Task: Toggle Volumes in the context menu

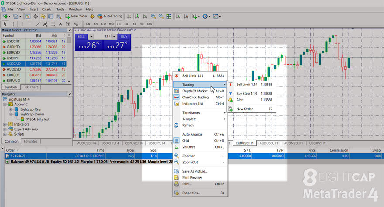Action: [200, 147]
